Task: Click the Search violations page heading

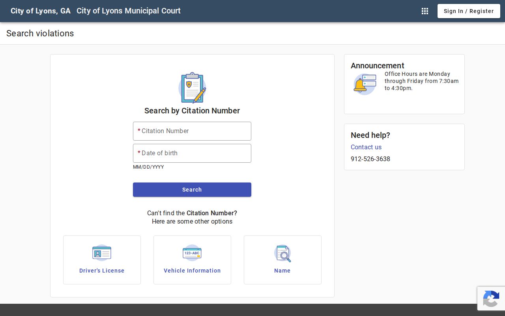Action: (x=40, y=33)
